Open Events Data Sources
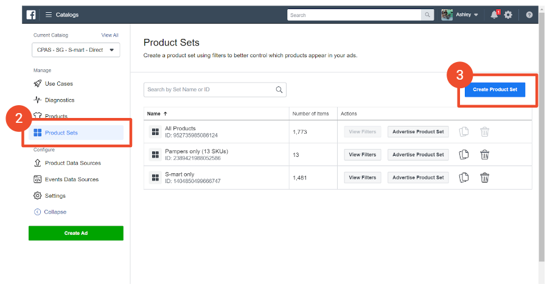This screenshot has width=547, height=287. [71, 179]
